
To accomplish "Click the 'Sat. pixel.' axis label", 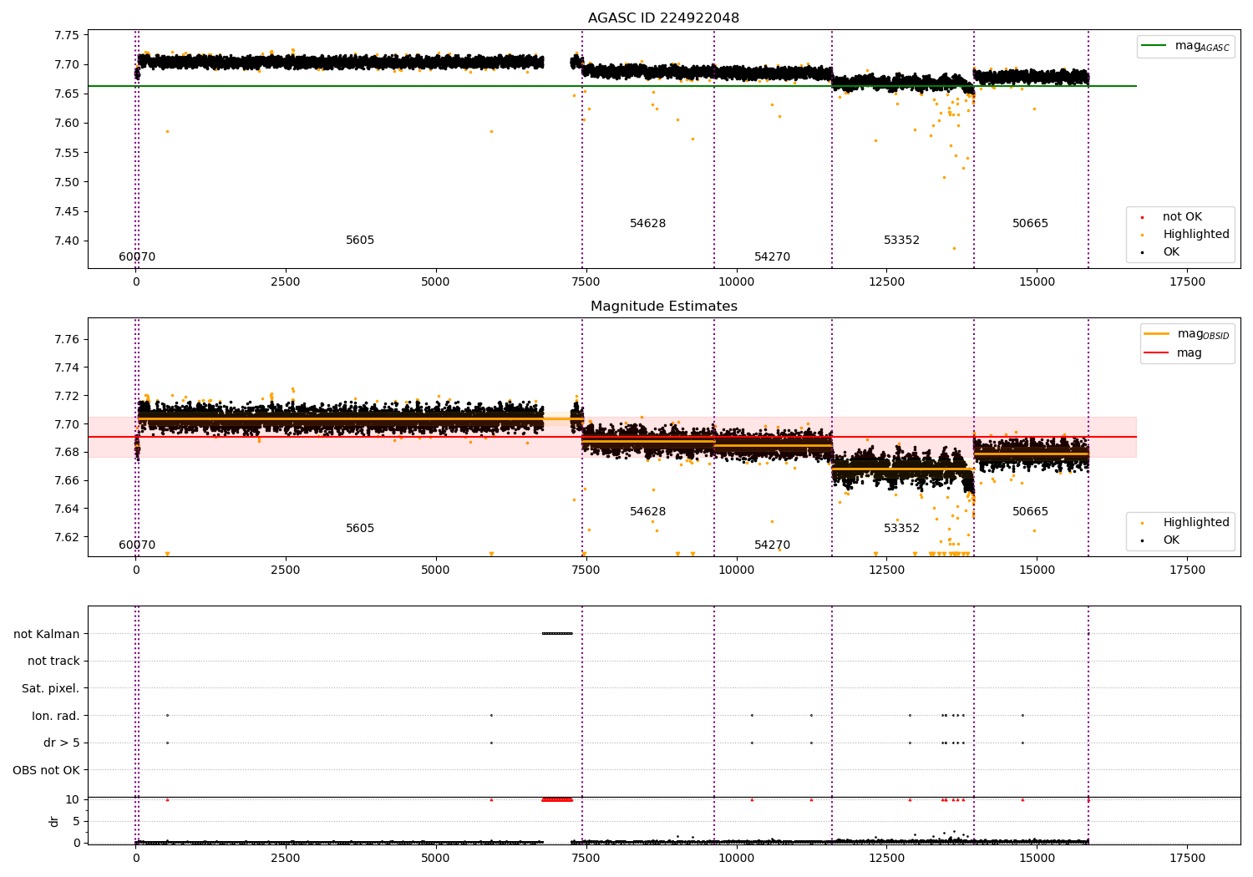I will [51, 688].
